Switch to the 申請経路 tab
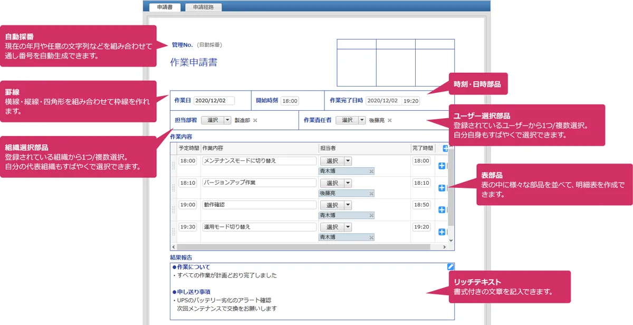Viewport: 633px width, 325px height. point(203,7)
